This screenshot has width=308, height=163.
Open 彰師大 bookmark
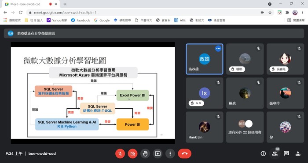pyautogui.click(x=197, y=20)
